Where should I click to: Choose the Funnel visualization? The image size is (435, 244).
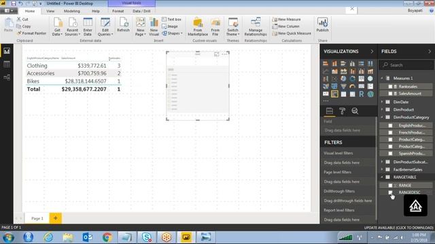coord(343,87)
